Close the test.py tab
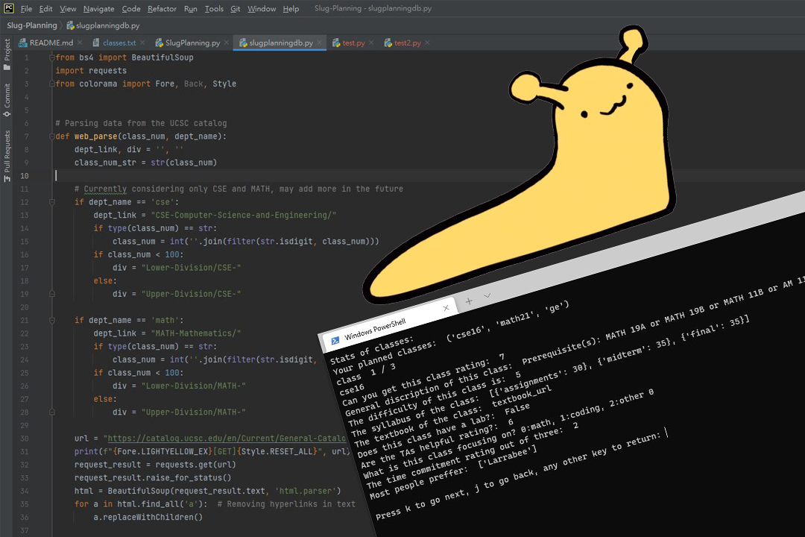The width and height of the screenshot is (805, 537). tap(371, 43)
